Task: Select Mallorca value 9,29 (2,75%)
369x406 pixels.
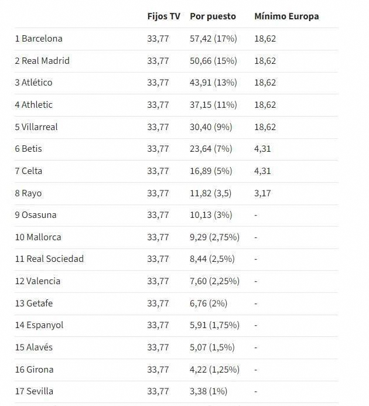Action: [215, 237]
